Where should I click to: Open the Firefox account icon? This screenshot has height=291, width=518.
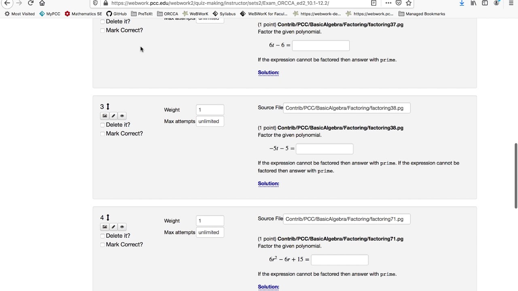tap(497, 3)
